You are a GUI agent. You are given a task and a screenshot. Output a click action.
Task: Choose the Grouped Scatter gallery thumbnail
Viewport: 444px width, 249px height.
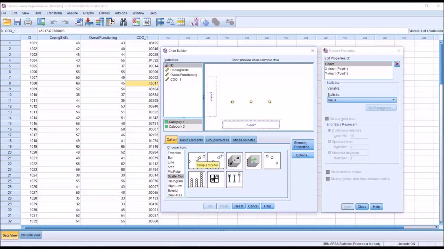point(215,161)
